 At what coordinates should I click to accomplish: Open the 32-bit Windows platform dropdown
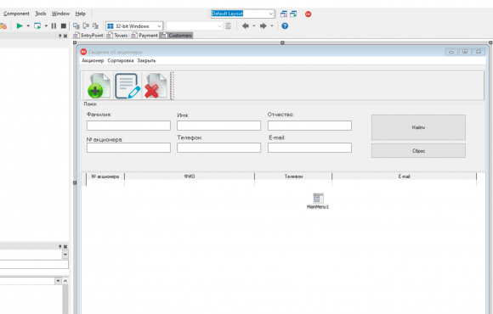tap(134, 26)
